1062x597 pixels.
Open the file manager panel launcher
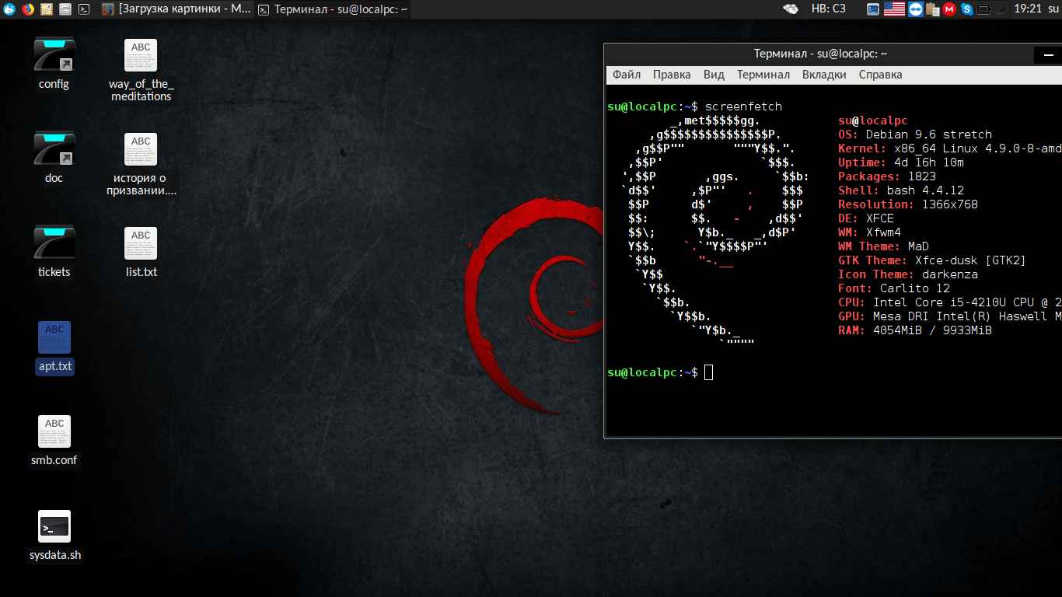[x=65, y=9]
